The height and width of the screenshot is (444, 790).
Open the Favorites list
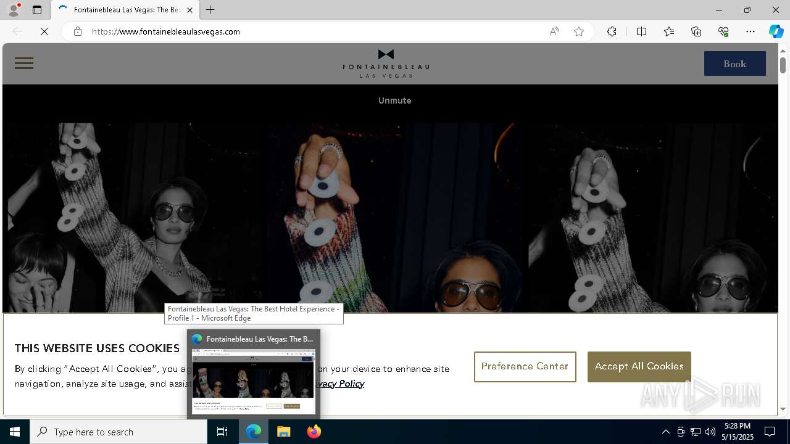coord(669,31)
